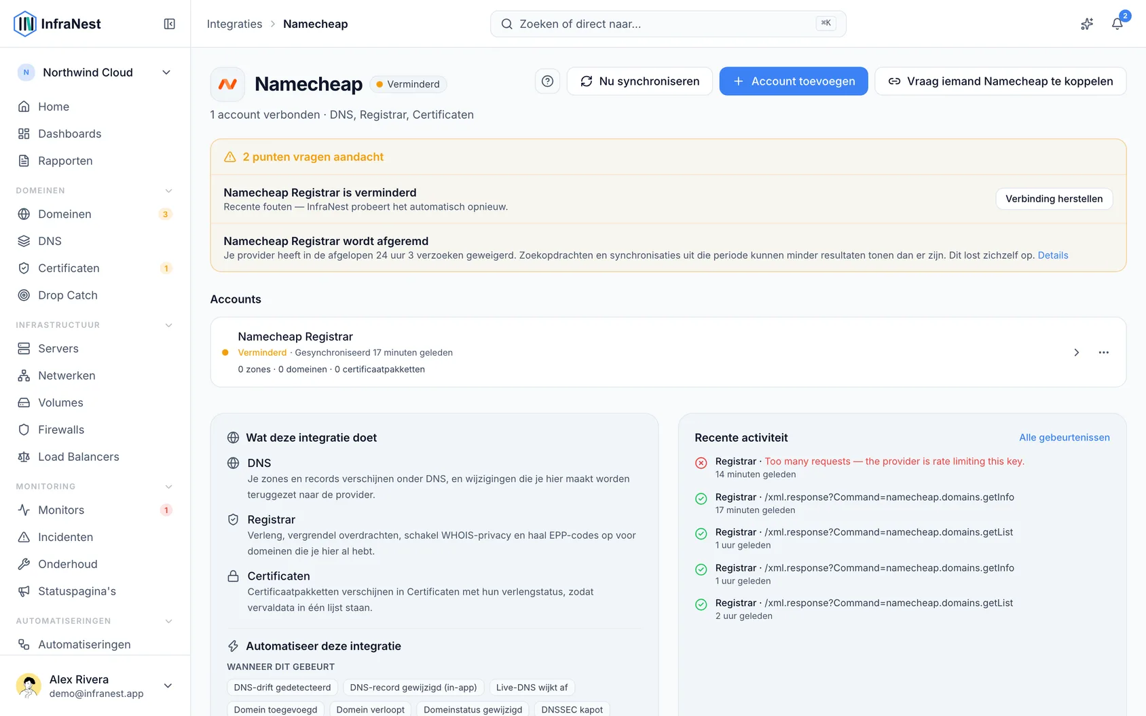Go to Home in sidebar
The height and width of the screenshot is (716, 1146).
click(95, 107)
